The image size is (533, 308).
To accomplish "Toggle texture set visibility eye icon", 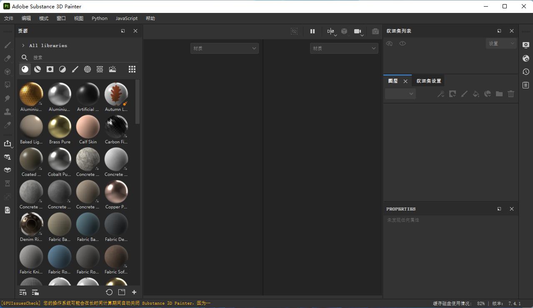I will 389,43.
